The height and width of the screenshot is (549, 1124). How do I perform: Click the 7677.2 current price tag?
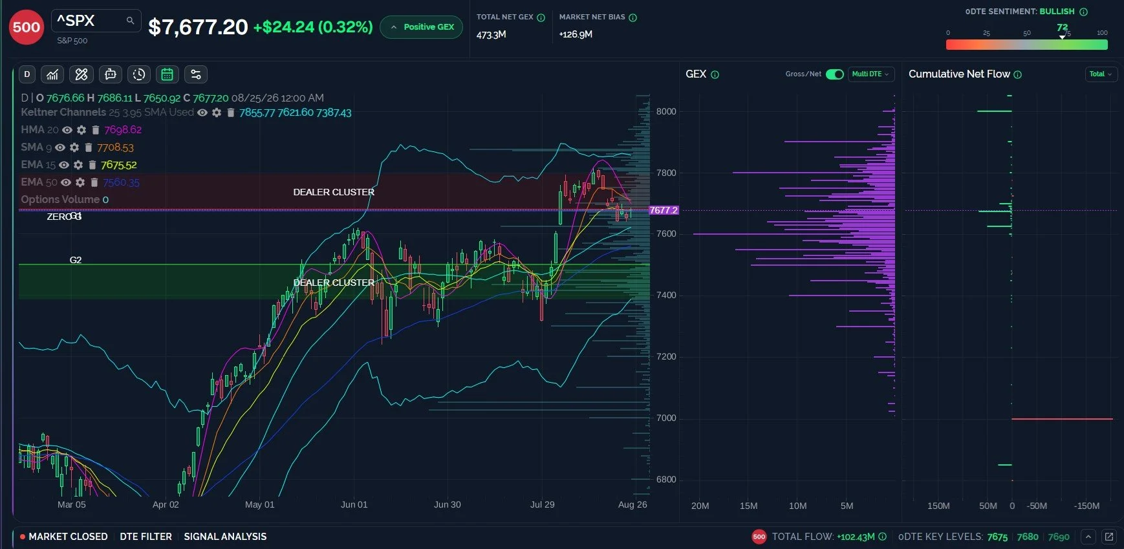pos(664,210)
